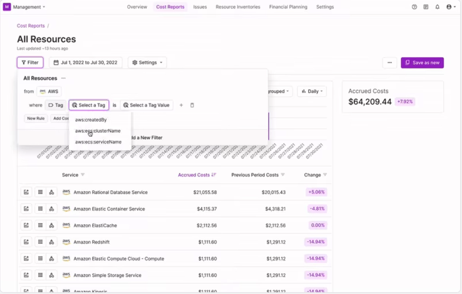The height and width of the screenshot is (294, 462).
Task: Open the top Settings tab
Action: 325,7
